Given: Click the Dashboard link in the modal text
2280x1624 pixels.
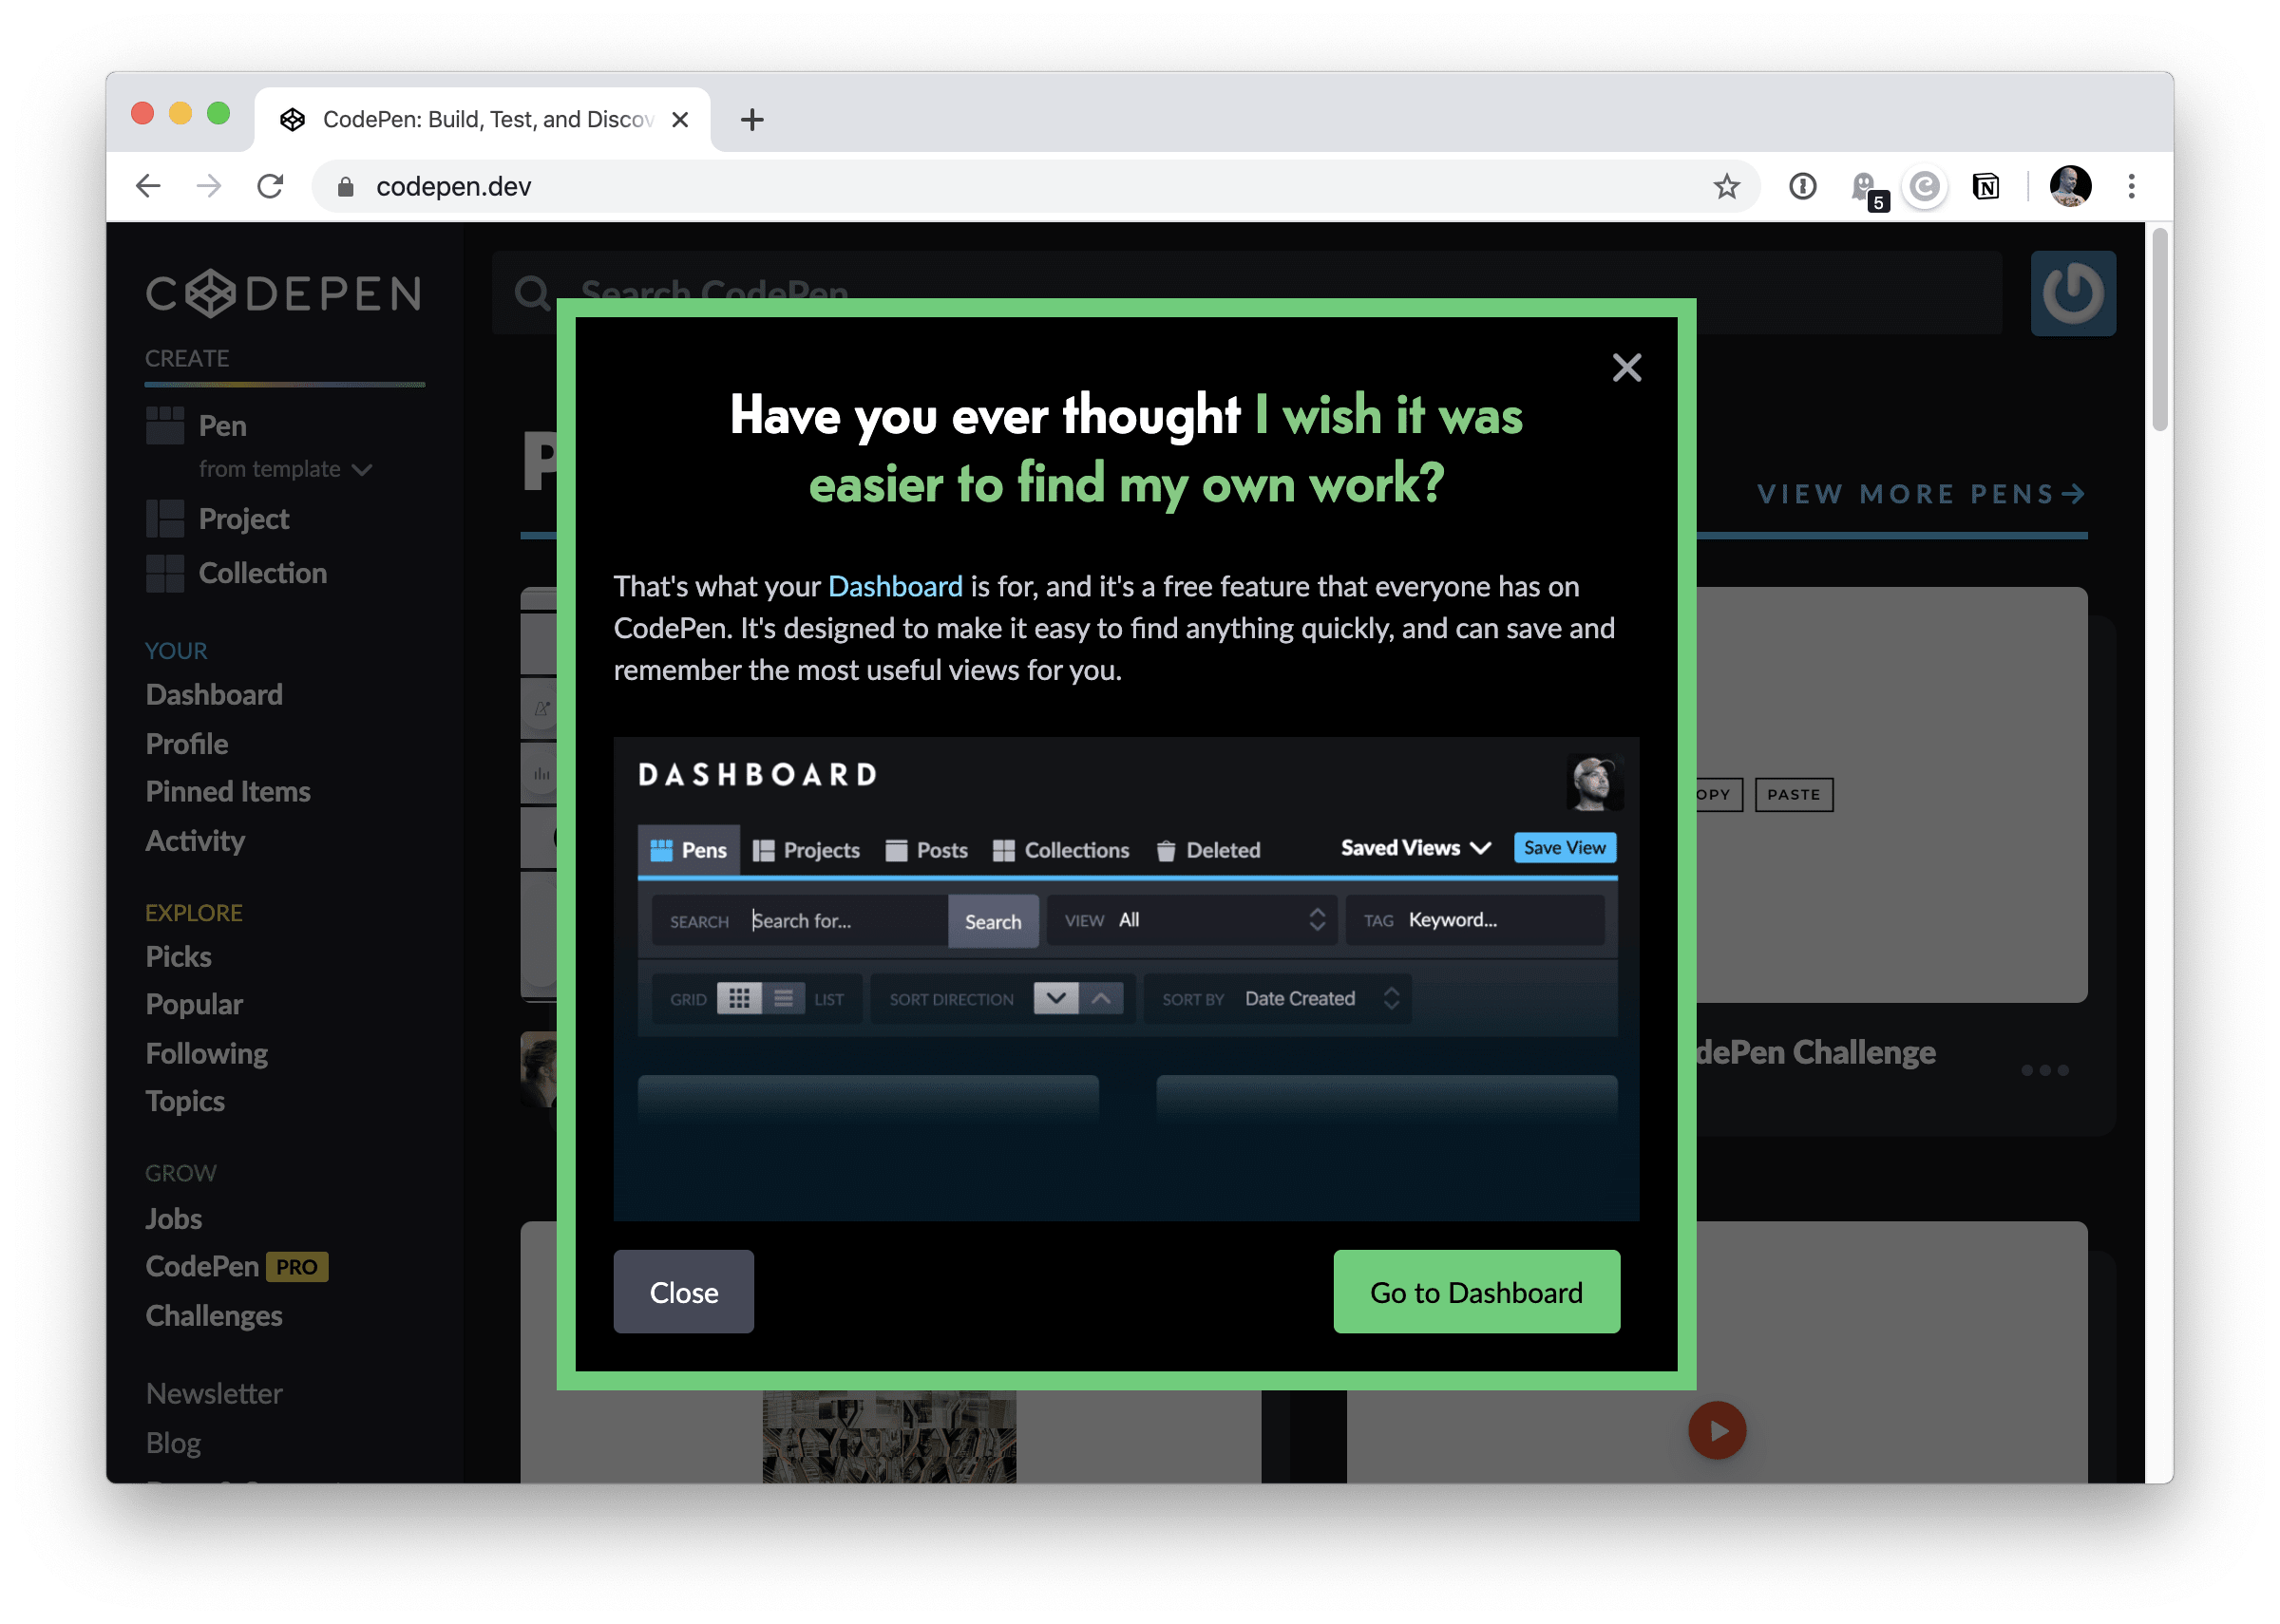Looking at the screenshot, I should (x=895, y=586).
